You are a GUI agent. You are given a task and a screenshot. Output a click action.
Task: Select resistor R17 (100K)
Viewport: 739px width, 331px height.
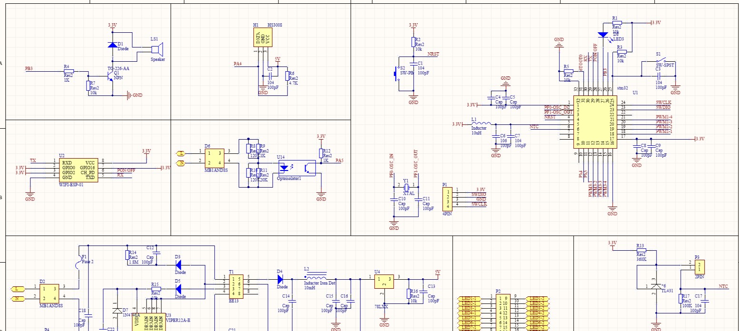pos(680,298)
